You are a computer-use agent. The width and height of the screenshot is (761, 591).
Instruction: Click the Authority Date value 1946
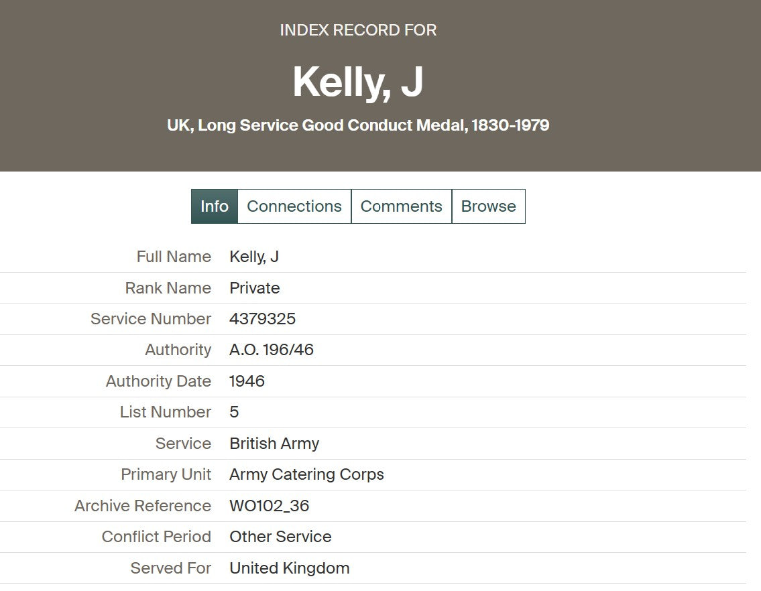click(247, 381)
